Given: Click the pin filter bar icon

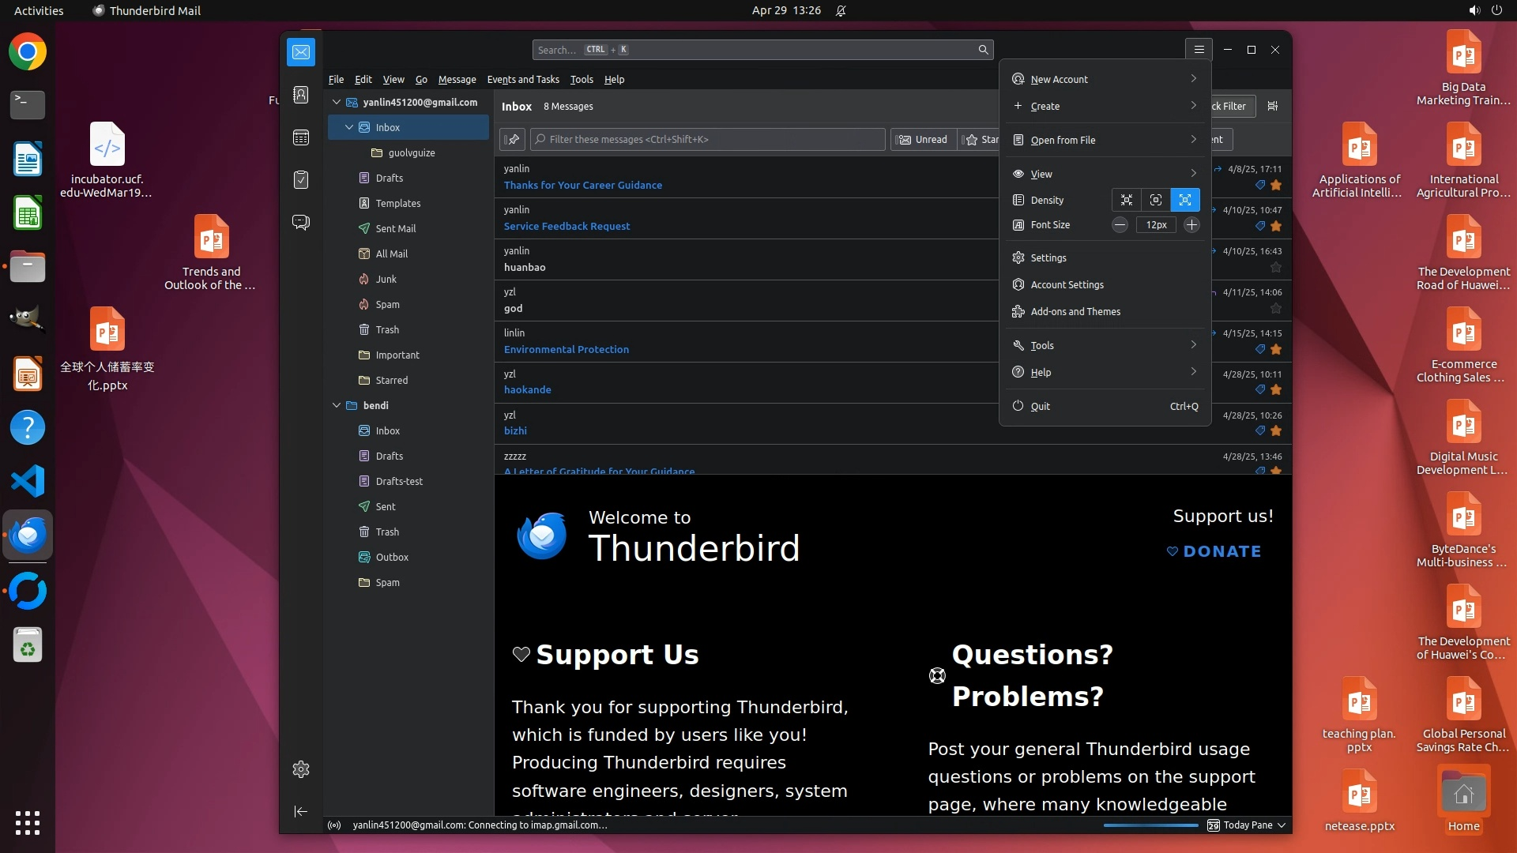Looking at the screenshot, I should (513, 140).
